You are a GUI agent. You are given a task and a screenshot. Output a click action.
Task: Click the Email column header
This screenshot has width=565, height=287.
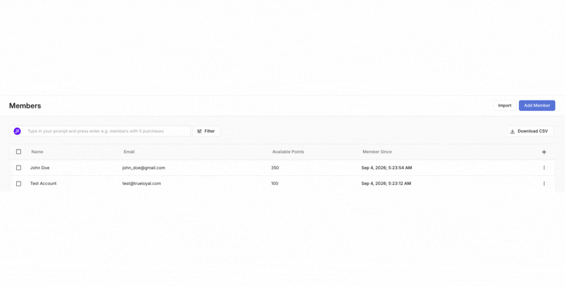129,152
